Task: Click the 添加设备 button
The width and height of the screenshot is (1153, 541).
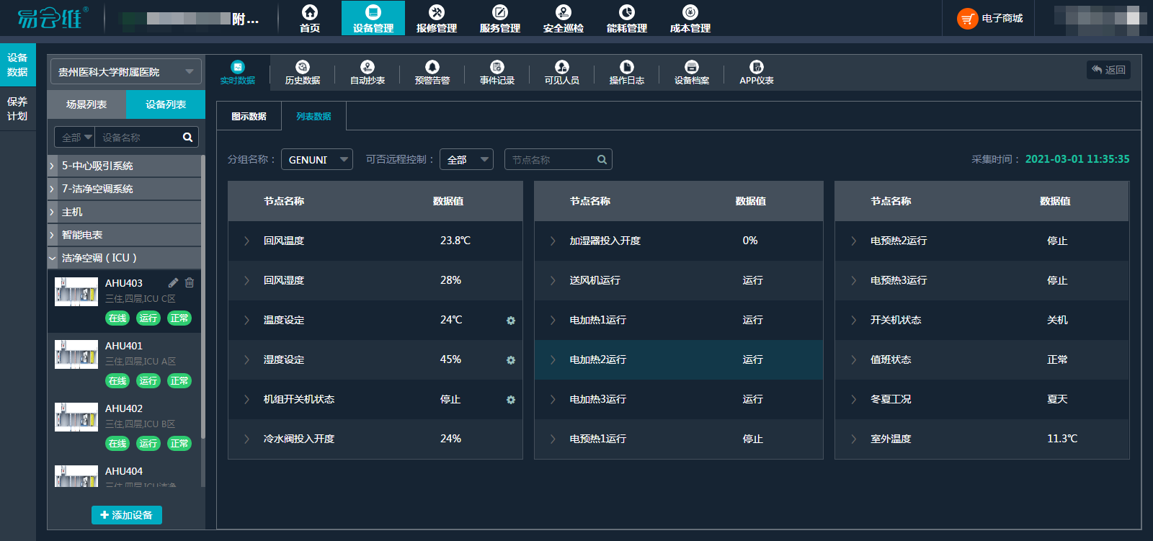Action: point(127,515)
